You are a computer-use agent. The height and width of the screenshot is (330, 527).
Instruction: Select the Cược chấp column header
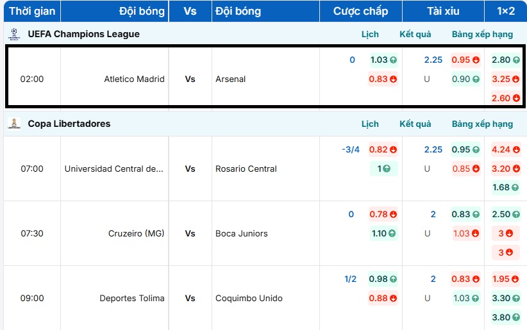coord(361,11)
